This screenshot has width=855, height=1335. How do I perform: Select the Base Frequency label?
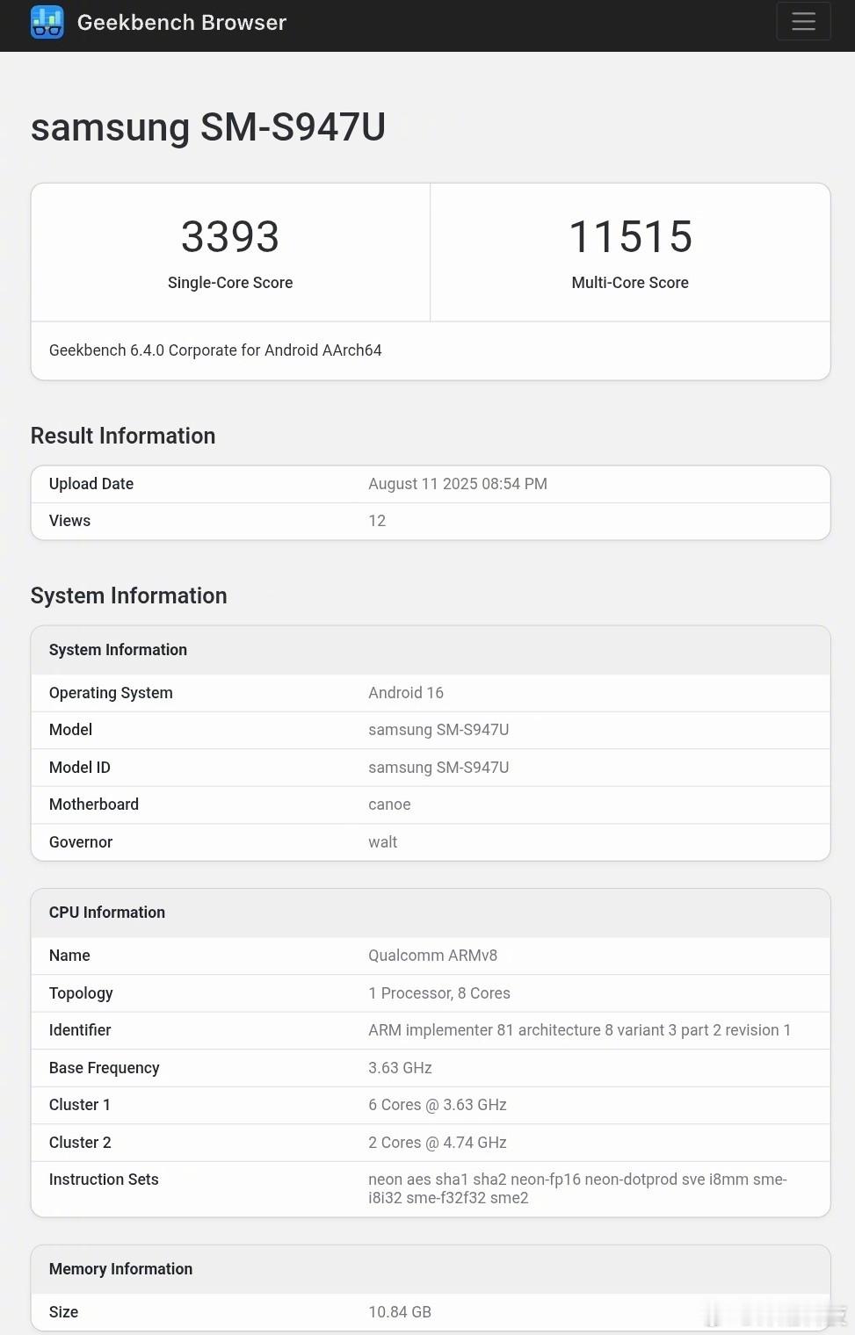[x=105, y=1068]
